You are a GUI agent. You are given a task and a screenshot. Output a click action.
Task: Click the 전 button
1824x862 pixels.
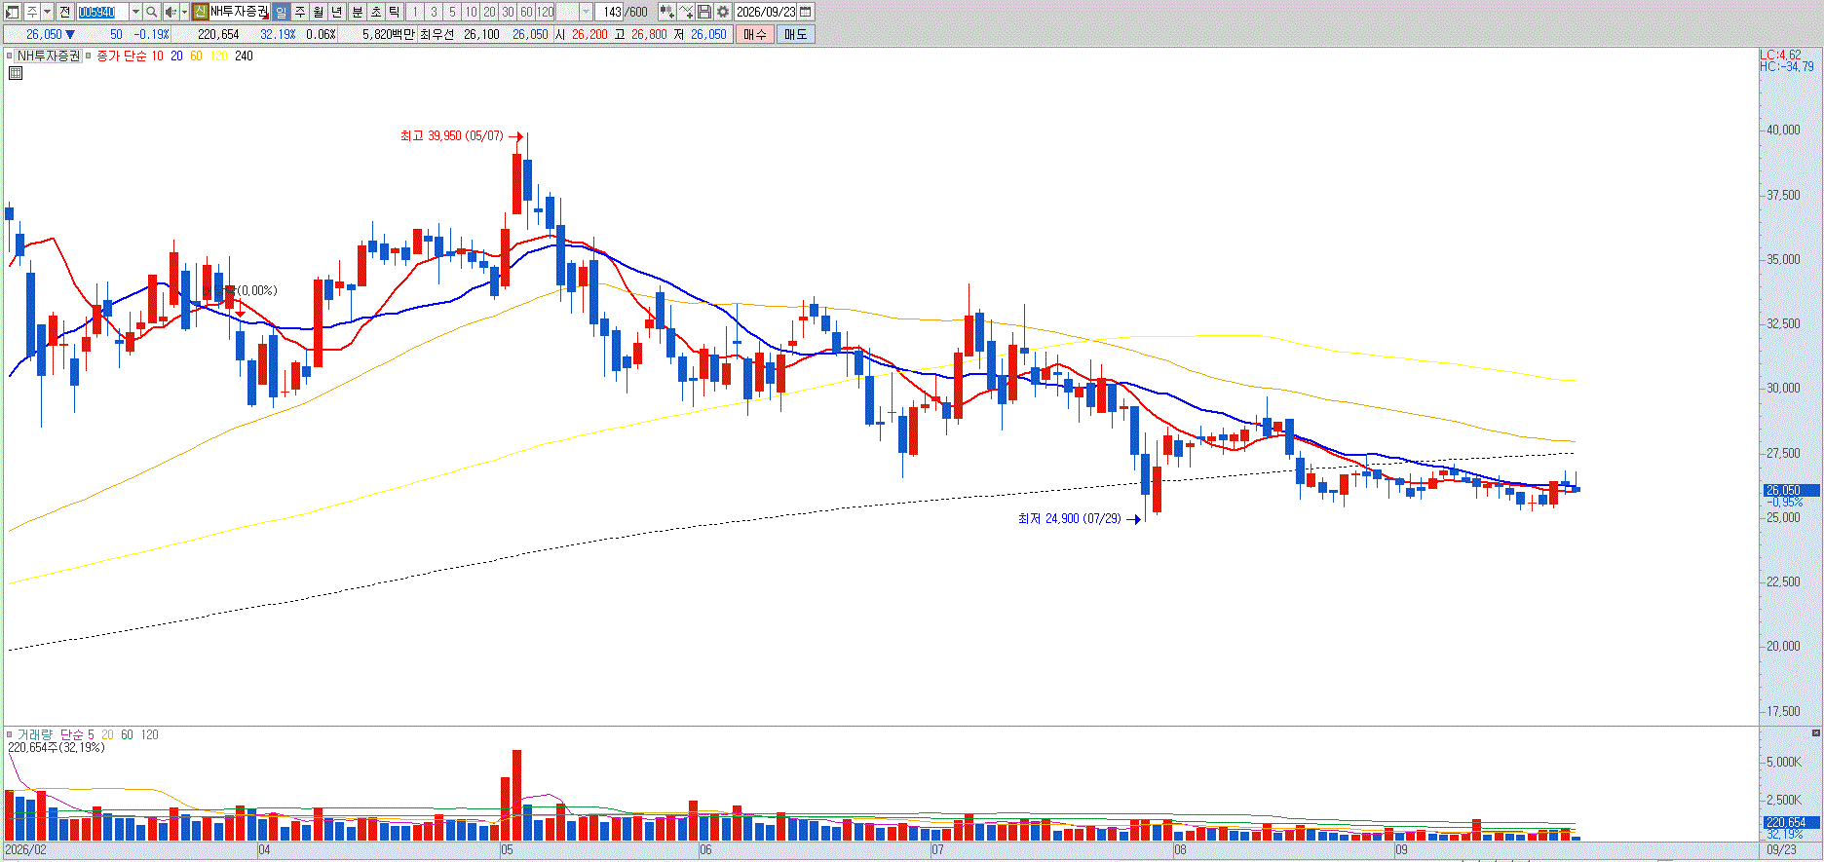coord(64,12)
